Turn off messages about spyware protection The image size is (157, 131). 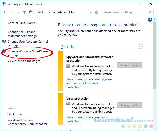tap(89, 83)
